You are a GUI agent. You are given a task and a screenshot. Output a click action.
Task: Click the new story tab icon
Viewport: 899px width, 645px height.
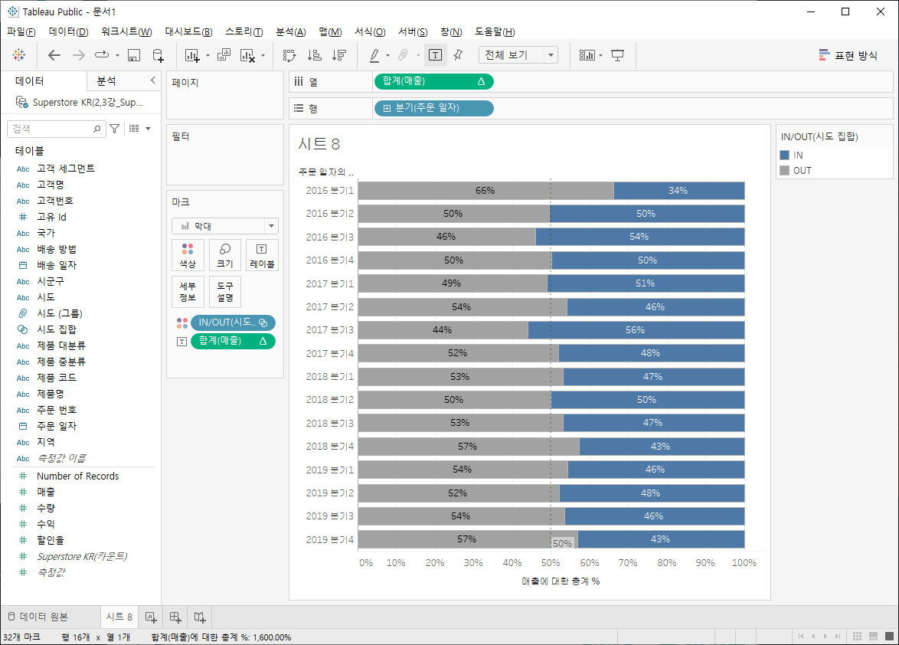point(200,617)
